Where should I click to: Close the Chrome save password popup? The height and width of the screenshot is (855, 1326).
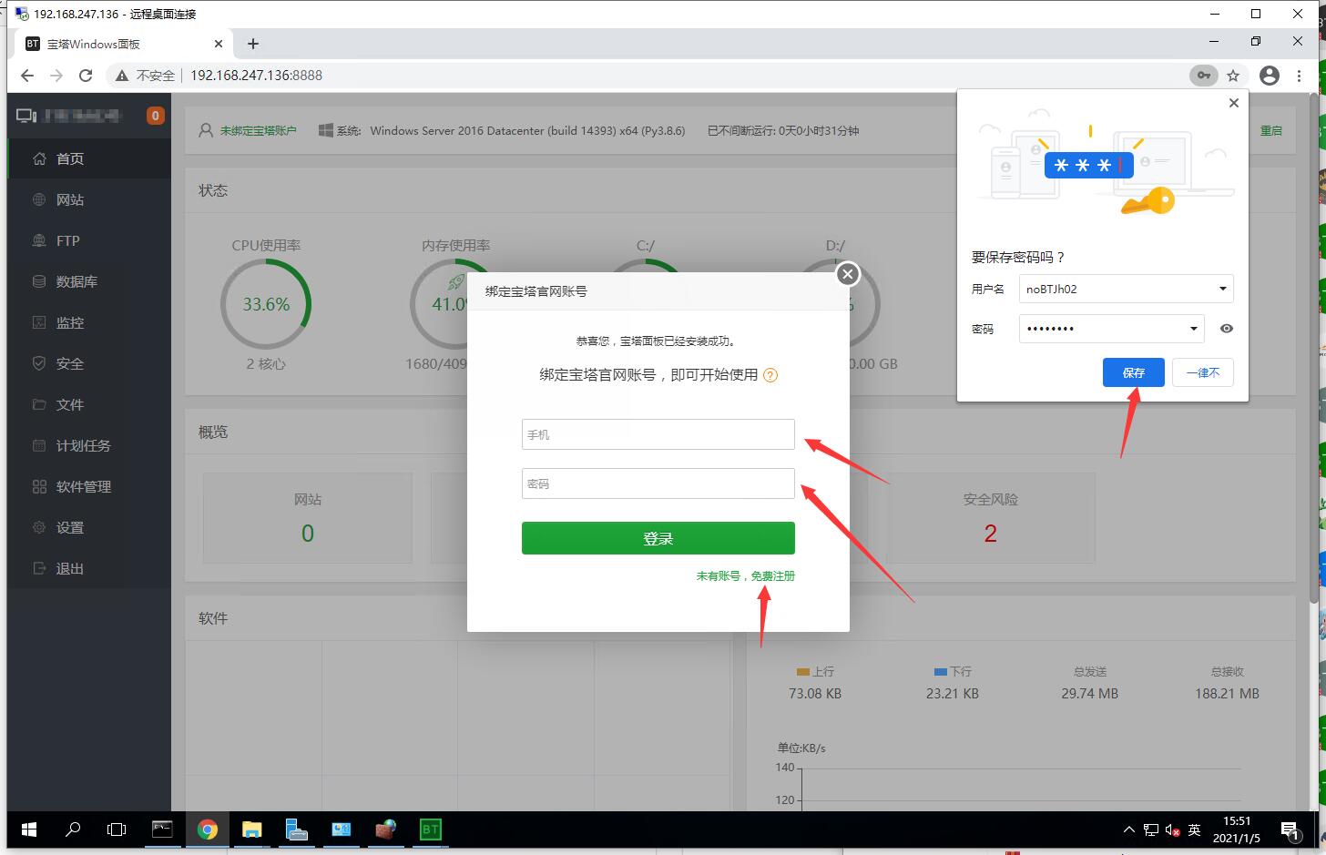[1234, 103]
